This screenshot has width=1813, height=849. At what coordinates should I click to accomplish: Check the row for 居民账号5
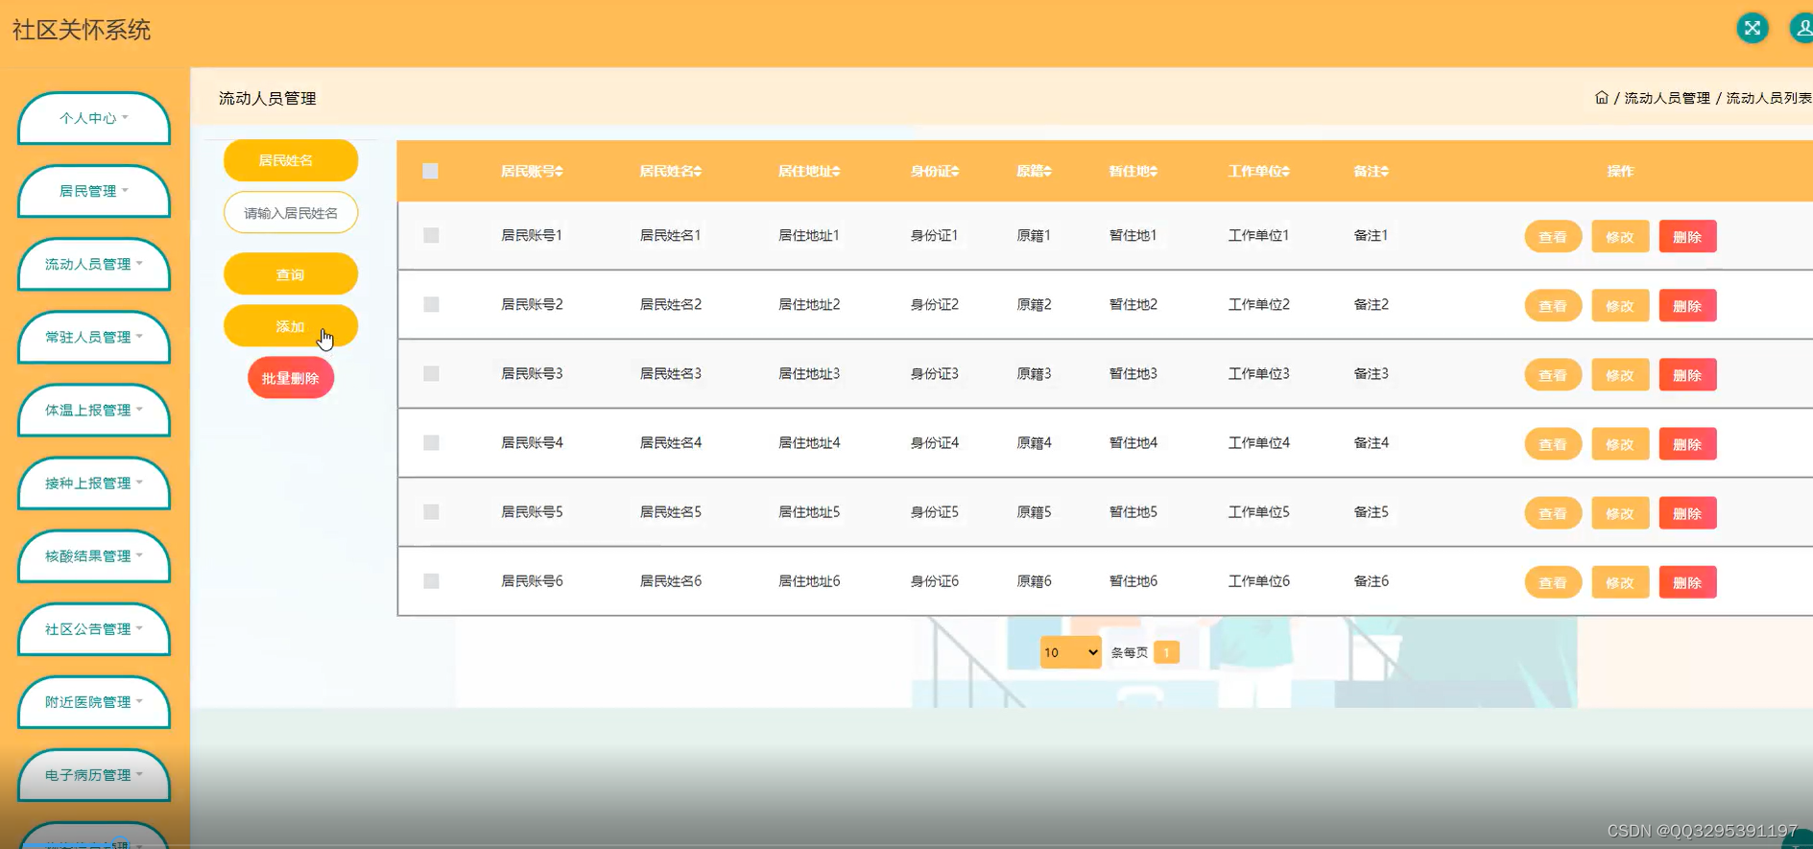pos(431,511)
